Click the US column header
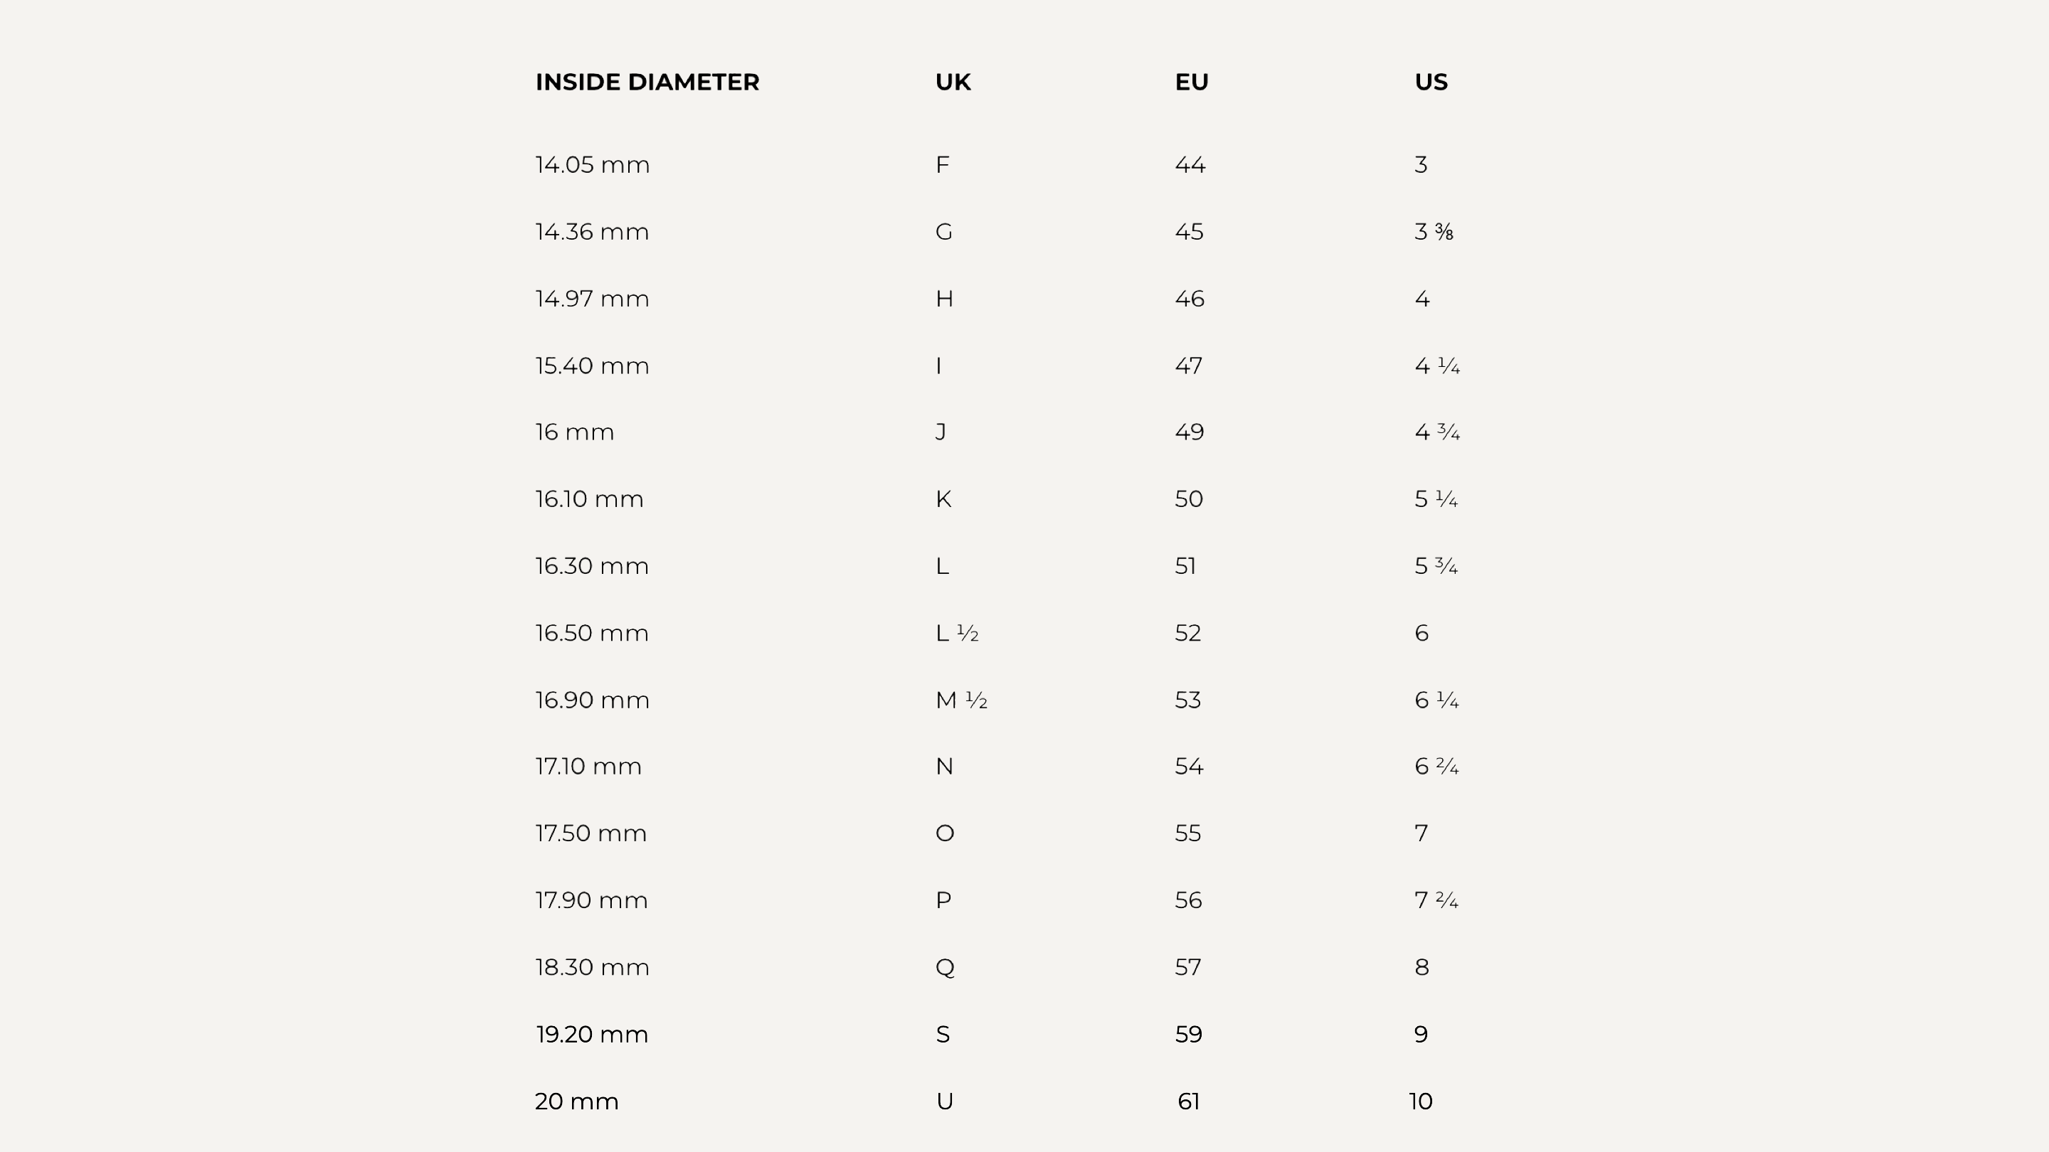The height and width of the screenshot is (1152, 2049). coord(1430,82)
